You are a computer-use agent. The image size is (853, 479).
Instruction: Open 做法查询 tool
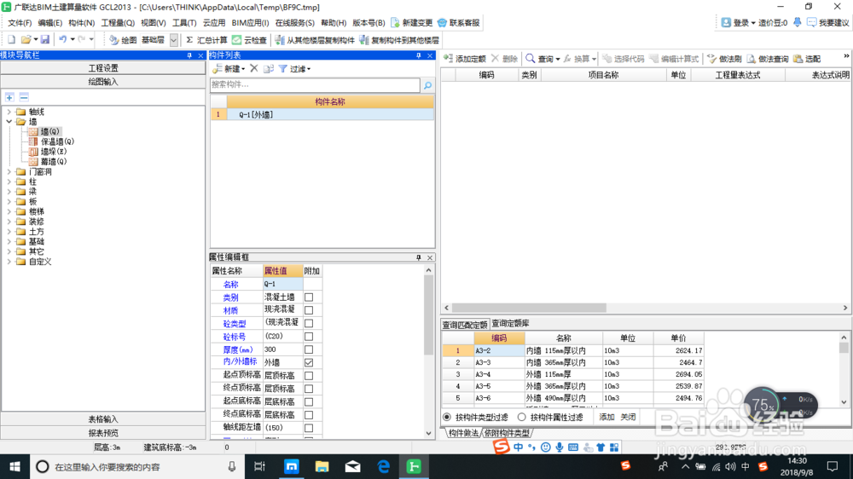768,59
